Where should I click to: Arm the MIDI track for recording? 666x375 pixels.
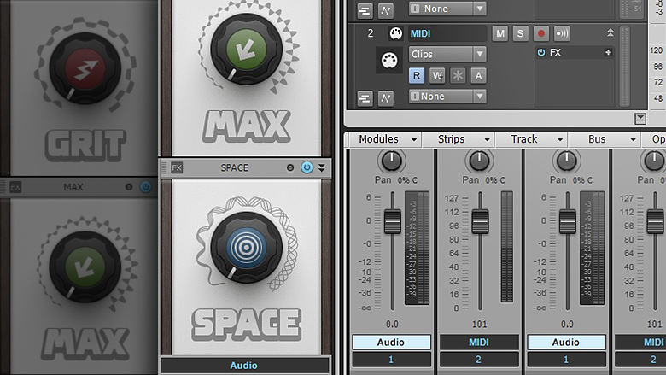pos(540,33)
